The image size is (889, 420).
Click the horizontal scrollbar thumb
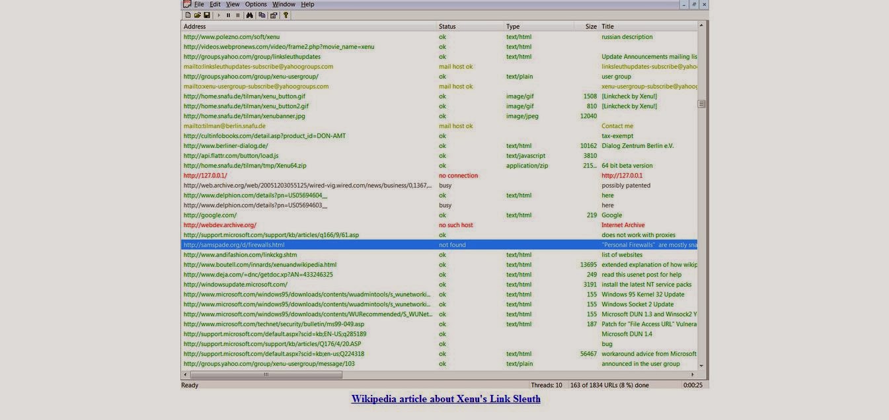pyautogui.click(x=266, y=374)
